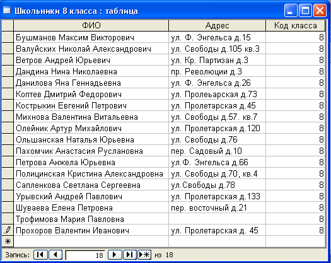Select row with pencil edit indicator
The height and width of the screenshot is (263, 331).
8,230
